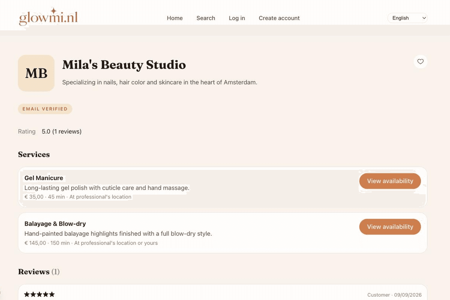Click the MB studio avatar

tap(36, 73)
